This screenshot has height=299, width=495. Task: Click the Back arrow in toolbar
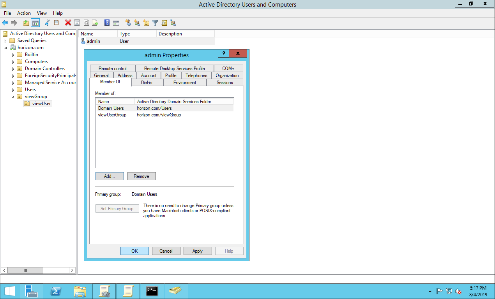point(5,23)
